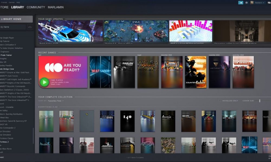Click the Library Home button

point(16,19)
